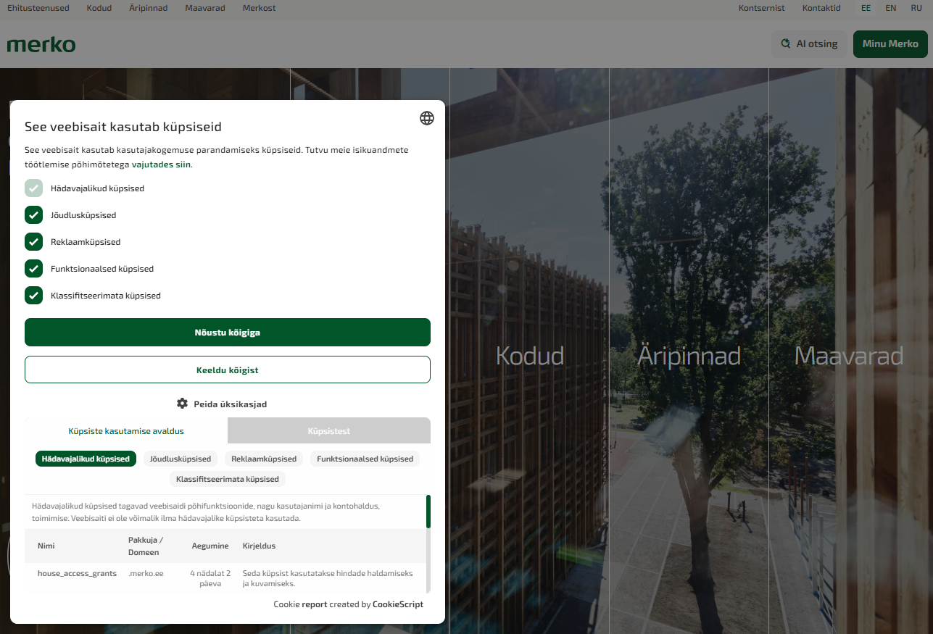
Task: Collapse details via Peida üksikasjad
Action: pyautogui.click(x=222, y=404)
